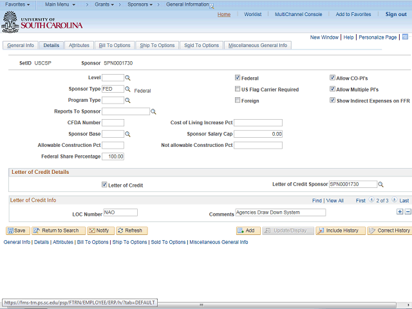The image size is (412, 309).
Task: Click Personalize Page link
Action: point(378,37)
